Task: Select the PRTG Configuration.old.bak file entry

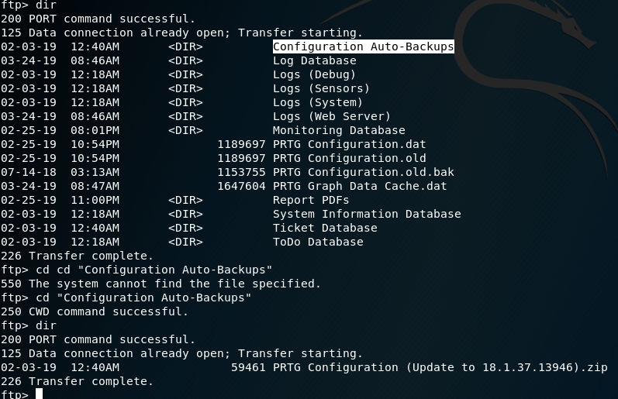Action: pos(363,172)
